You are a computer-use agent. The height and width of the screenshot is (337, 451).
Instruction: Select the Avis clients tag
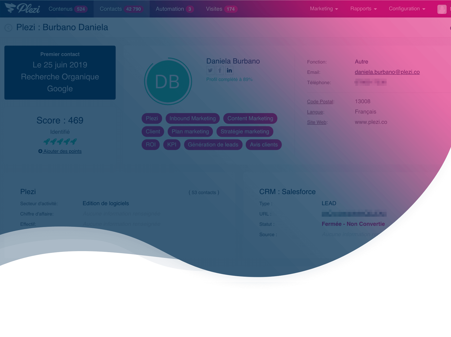pyautogui.click(x=264, y=145)
